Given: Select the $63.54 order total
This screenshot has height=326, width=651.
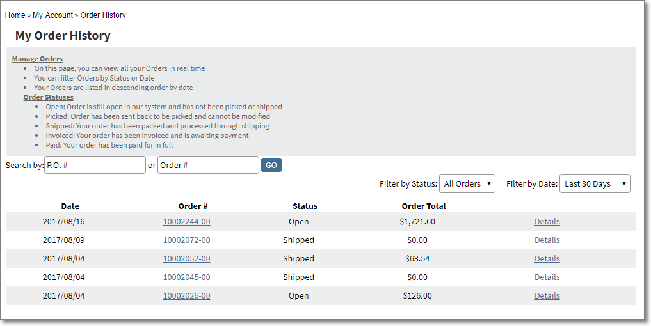Looking at the screenshot, I should coord(417,259).
